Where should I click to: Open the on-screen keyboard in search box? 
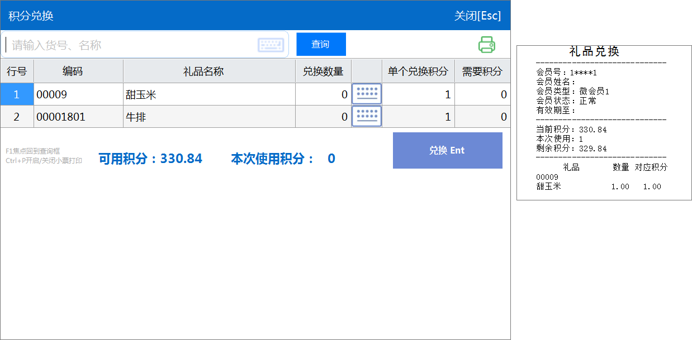click(271, 45)
